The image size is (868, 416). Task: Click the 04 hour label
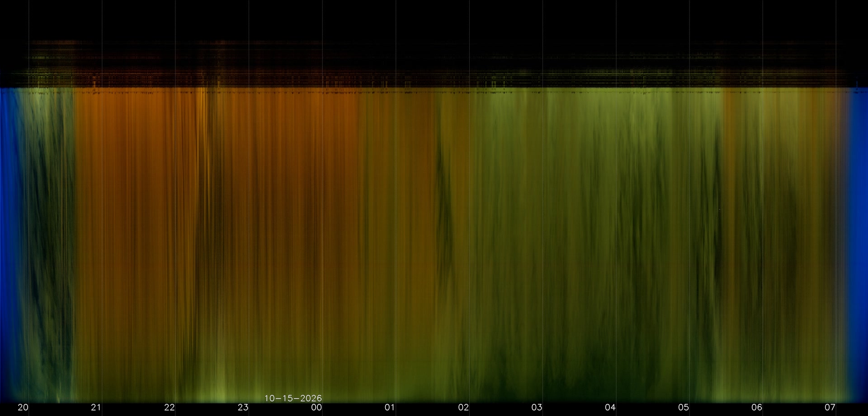[610, 407]
